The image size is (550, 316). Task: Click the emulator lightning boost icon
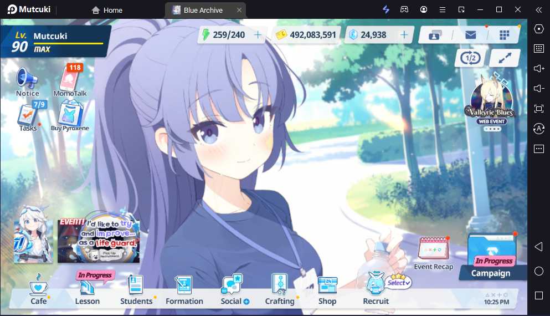click(386, 9)
